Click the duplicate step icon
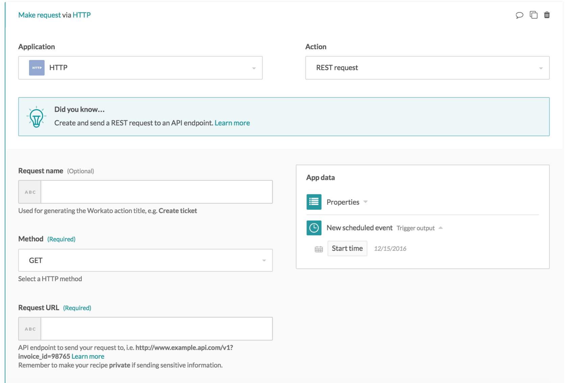 coord(534,15)
